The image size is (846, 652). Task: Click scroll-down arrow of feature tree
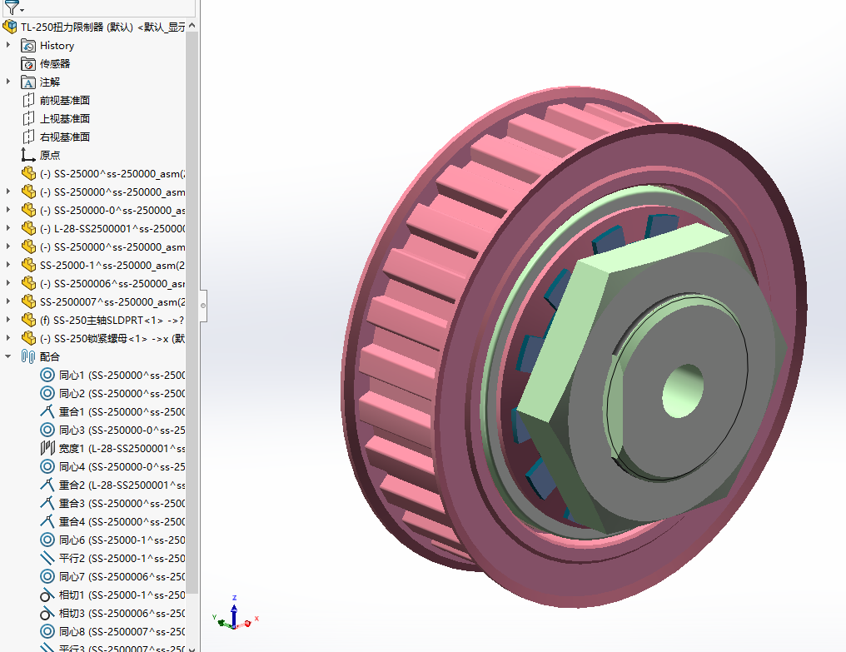coord(192,648)
